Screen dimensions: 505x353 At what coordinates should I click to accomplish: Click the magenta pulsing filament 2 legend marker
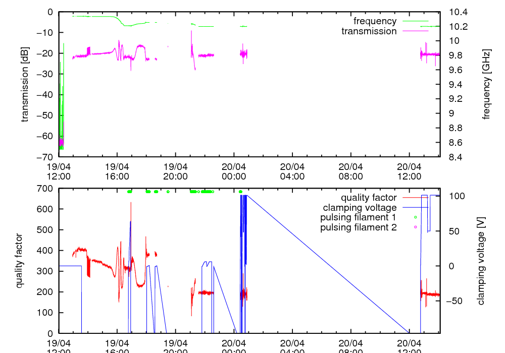click(x=415, y=227)
